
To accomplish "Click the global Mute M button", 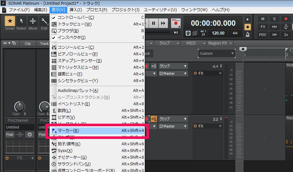I will (x=263, y=19).
